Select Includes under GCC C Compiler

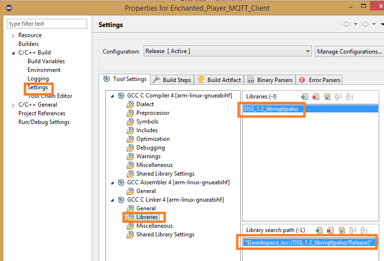click(x=147, y=130)
